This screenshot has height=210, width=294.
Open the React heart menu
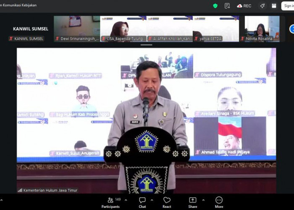(x=167, y=203)
